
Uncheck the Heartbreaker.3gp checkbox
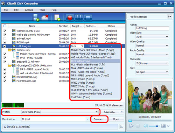pos(5,81)
